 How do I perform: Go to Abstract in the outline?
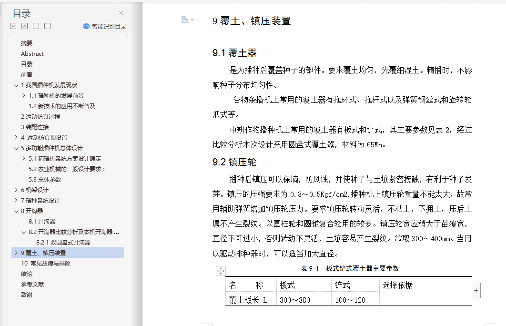[32, 53]
